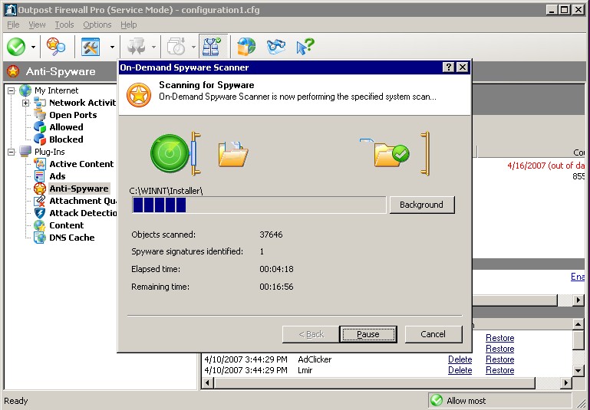590x410 pixels.
Task: Select Allowed in the tree
Action: point(66,127)
